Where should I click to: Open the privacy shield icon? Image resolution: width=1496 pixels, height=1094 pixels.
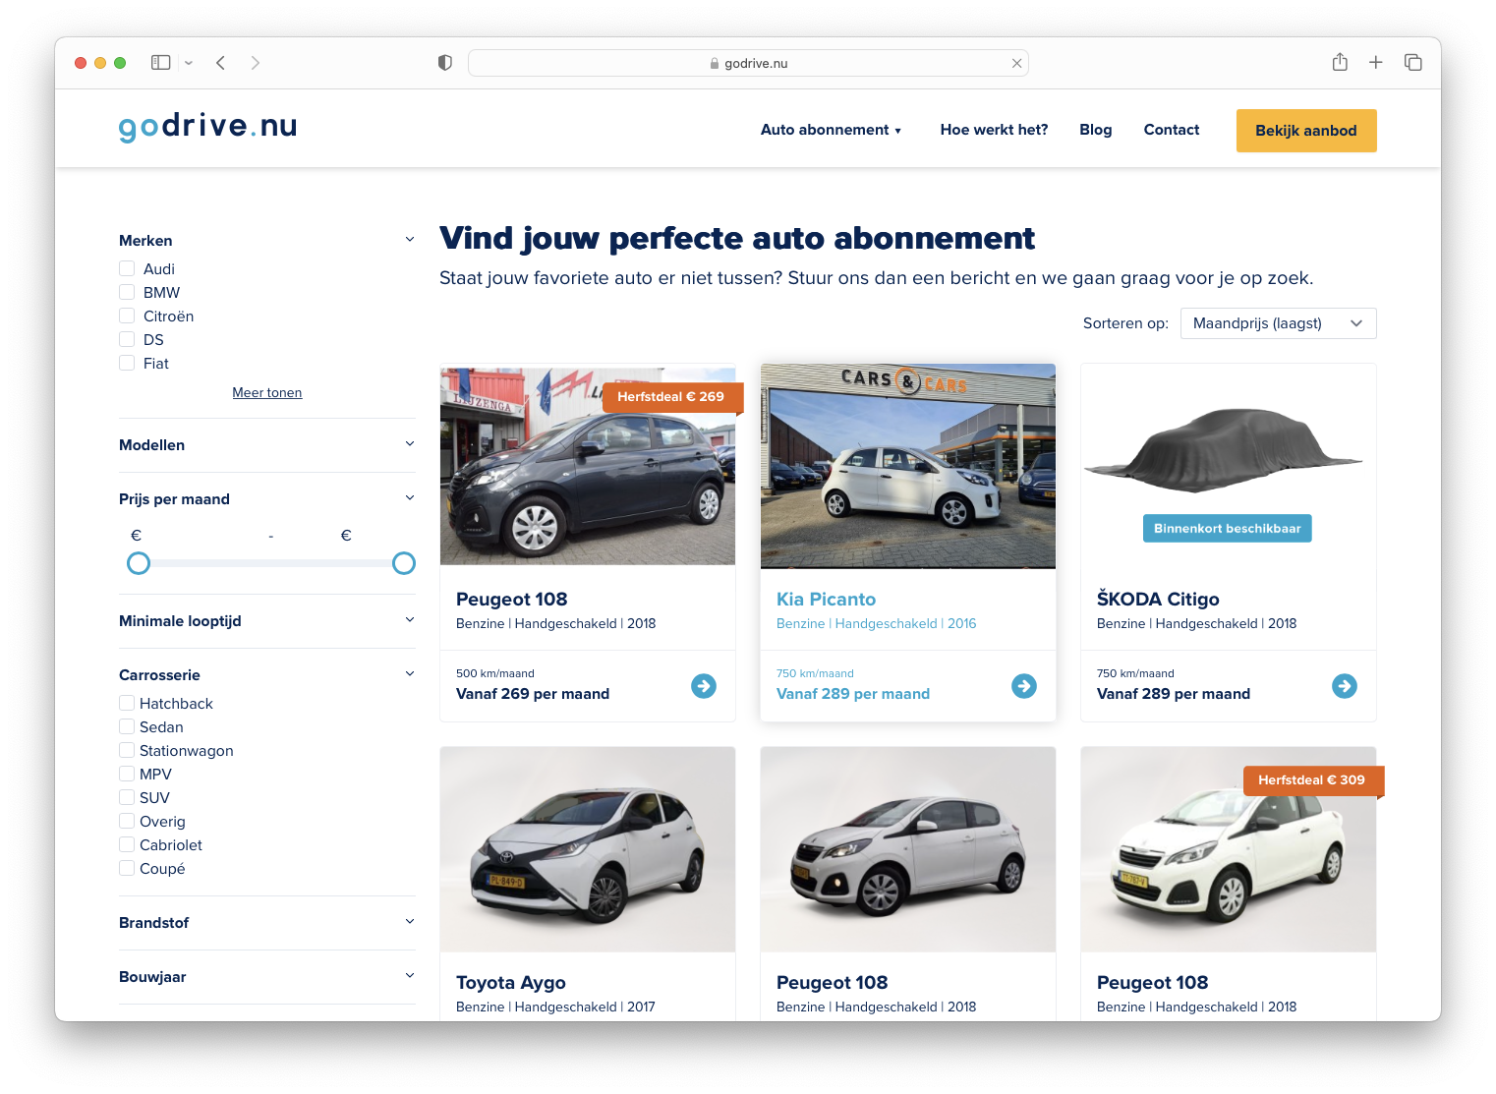click(445, 63)
